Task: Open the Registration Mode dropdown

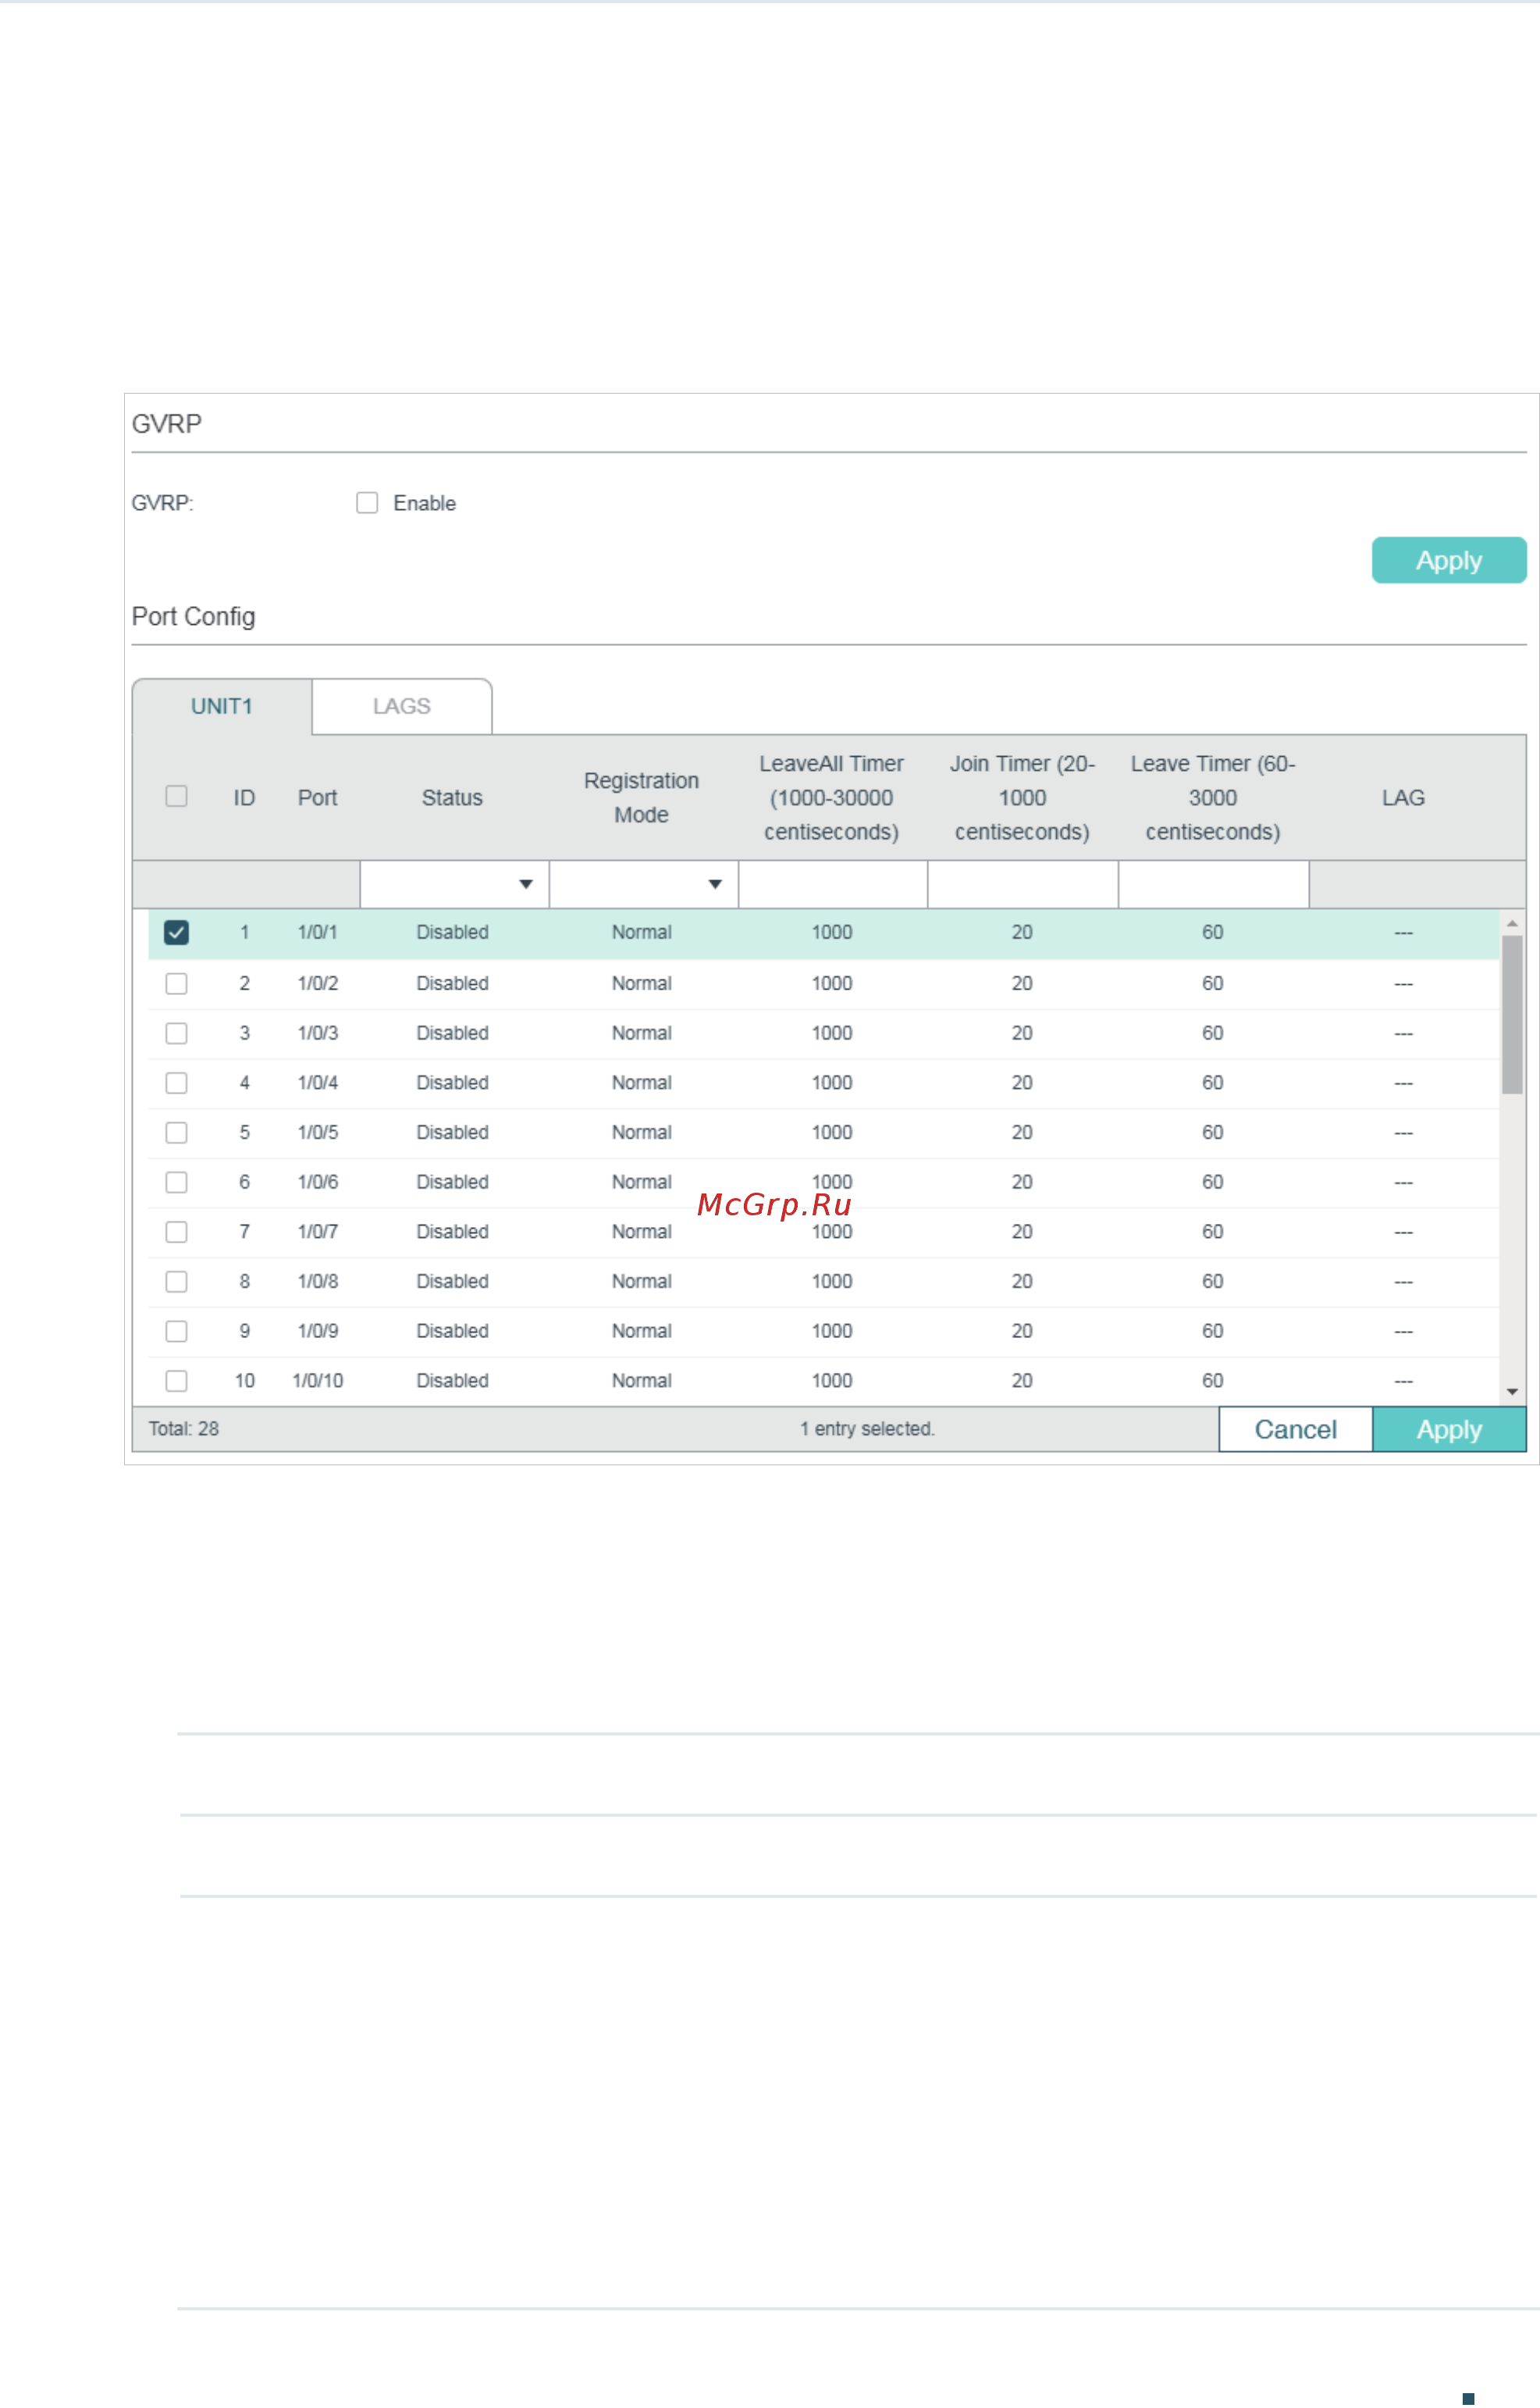Action: [644, 884]
